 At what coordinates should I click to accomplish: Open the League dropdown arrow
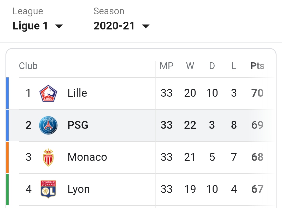coord(59,26)
